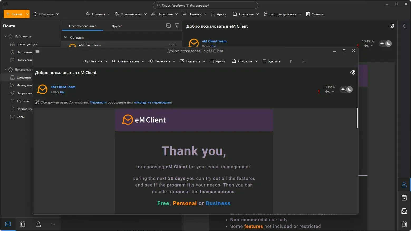Open the agenda icon in right sidebar
The width and height of the screenshot is (411, 231).
point(404,198)
